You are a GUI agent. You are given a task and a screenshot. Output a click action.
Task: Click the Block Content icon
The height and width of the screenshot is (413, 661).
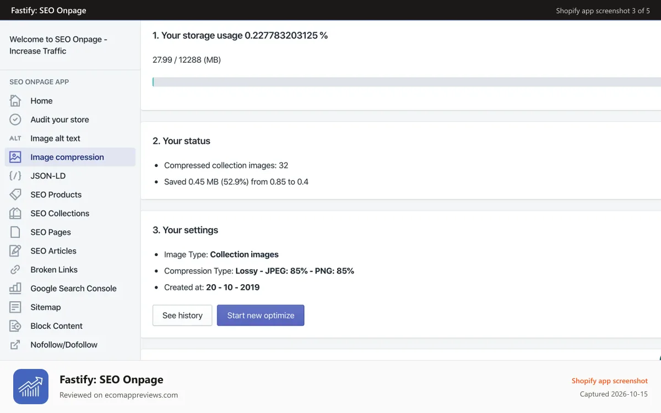click(x=15, y=325)
